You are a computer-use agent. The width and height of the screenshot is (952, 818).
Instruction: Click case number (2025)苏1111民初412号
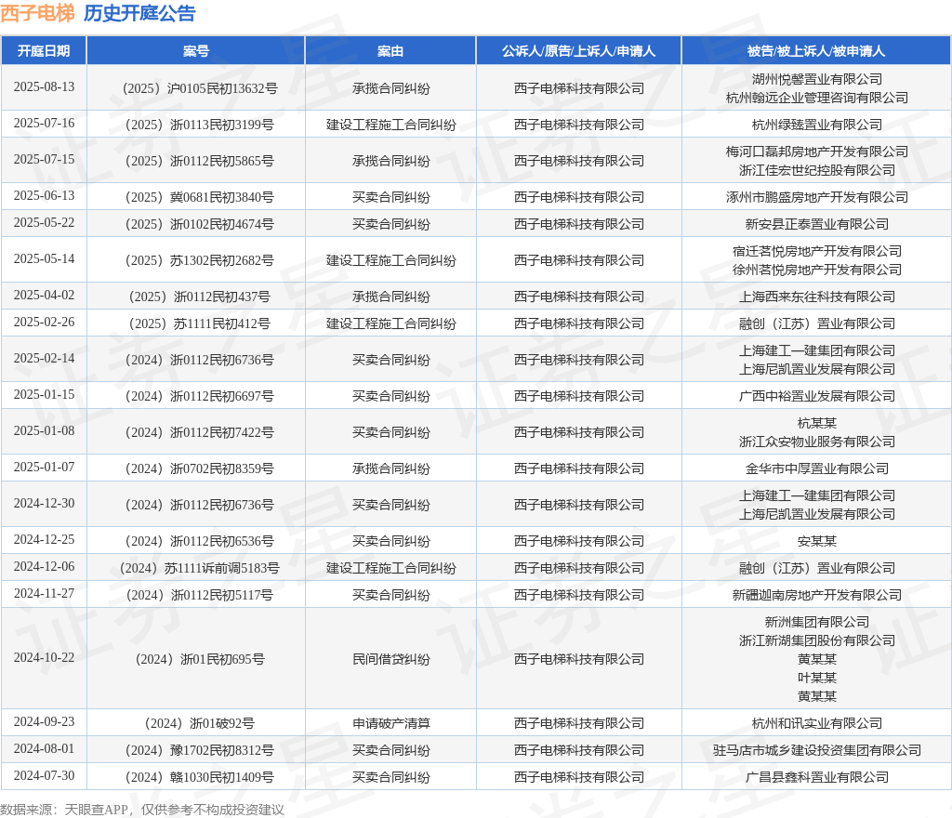200,324
